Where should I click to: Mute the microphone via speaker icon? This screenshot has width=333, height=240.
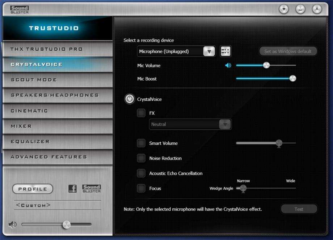coord(228,65)
